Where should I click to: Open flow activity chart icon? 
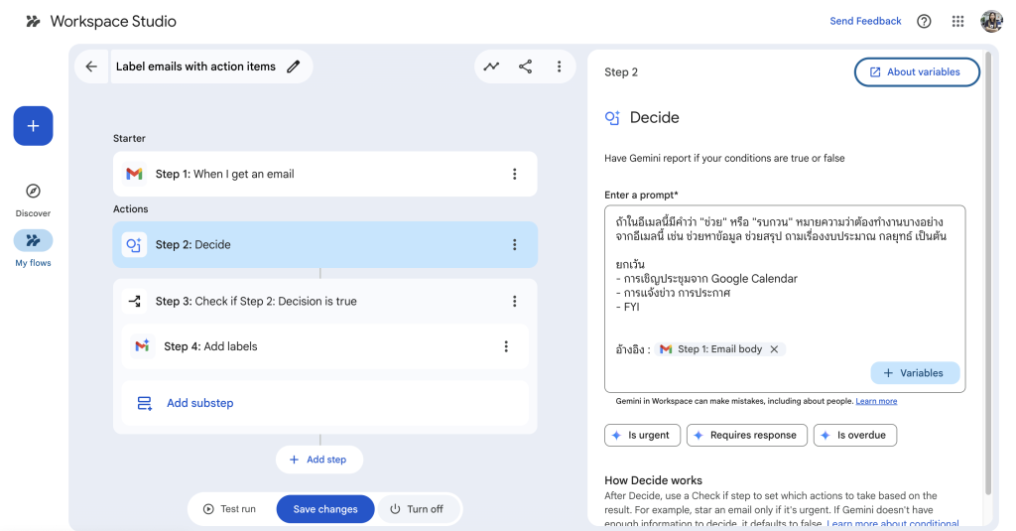pos(491,66)
